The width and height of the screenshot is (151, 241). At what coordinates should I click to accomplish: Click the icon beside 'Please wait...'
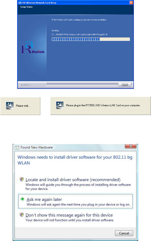click(x=10, y=105)
